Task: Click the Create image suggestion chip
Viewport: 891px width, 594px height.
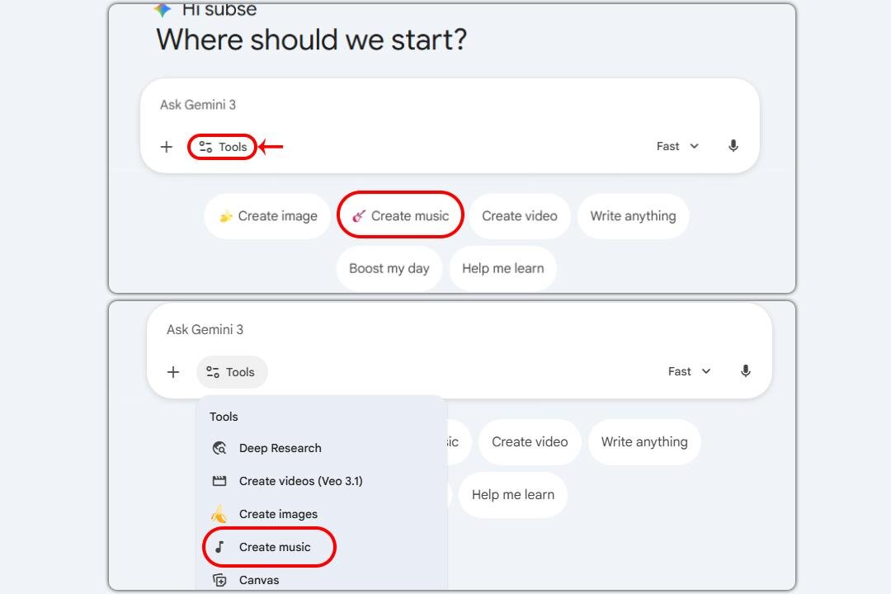Action: pyautogui.click(x=267, y=216)
